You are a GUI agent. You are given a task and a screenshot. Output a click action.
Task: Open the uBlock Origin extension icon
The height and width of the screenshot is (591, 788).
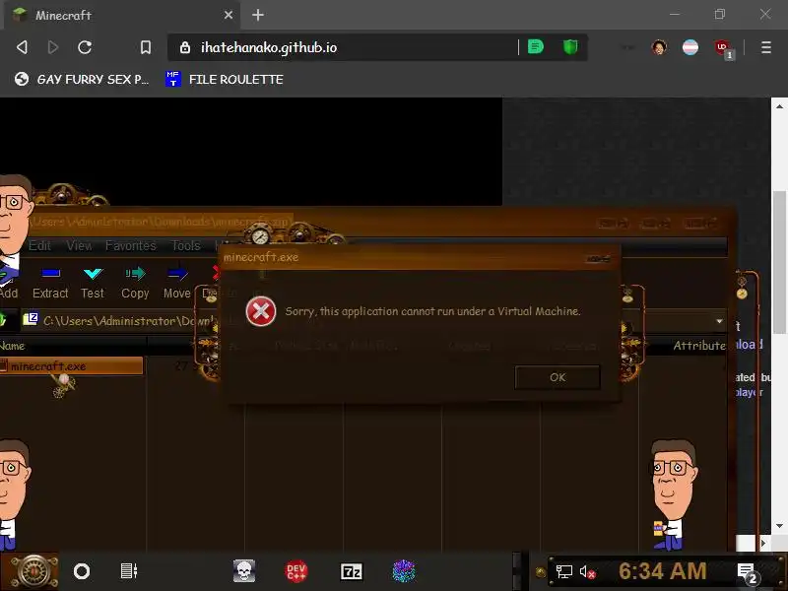point(724,48)
